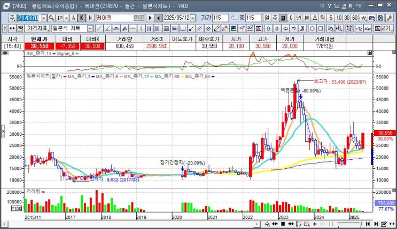The image size is (397, 229).
Task: Fast forward chart with double right arrows
Action: [291, 224]
